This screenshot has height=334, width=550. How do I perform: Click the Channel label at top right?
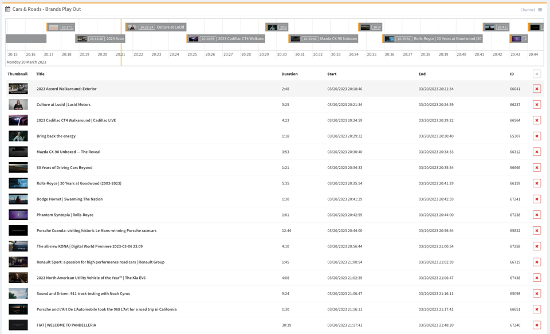[527, 10]
